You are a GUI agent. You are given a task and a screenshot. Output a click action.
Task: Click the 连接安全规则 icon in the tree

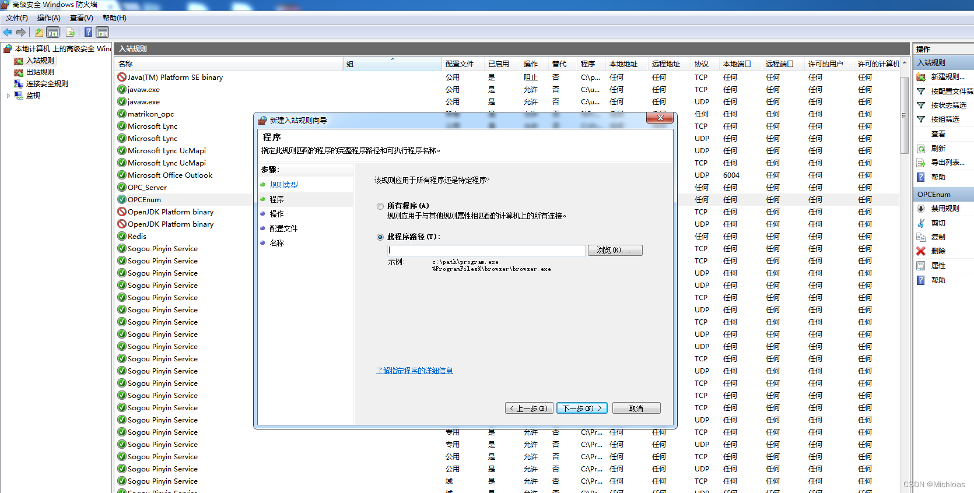pos(19,84)
